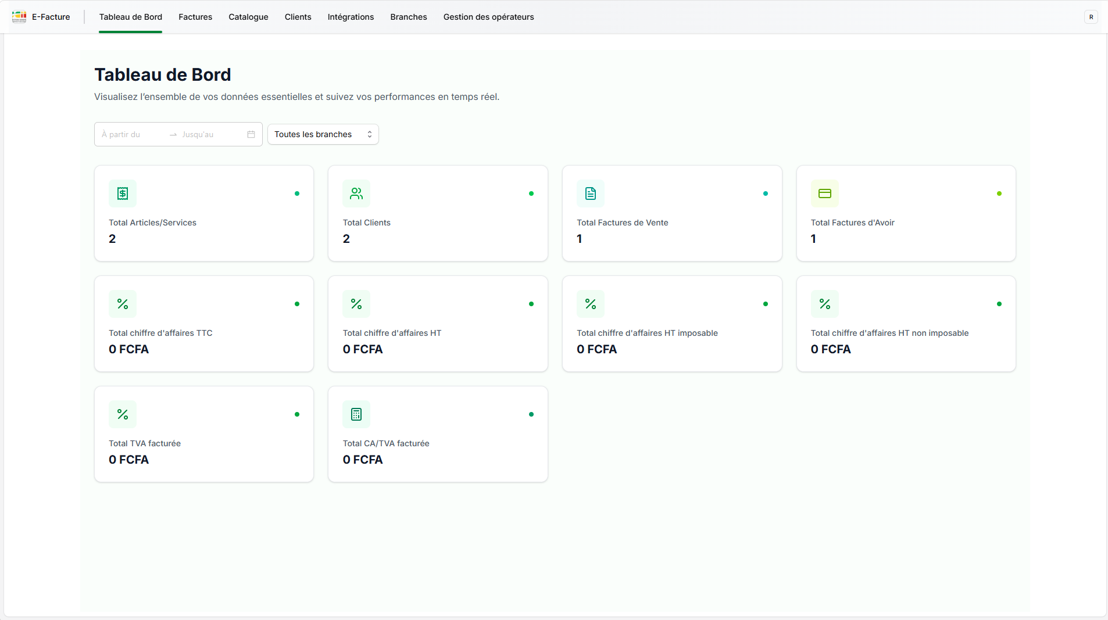The image size is (1108, 620).
Task: Click the chevron arrows on the branches selector
Action: point(370,134)
